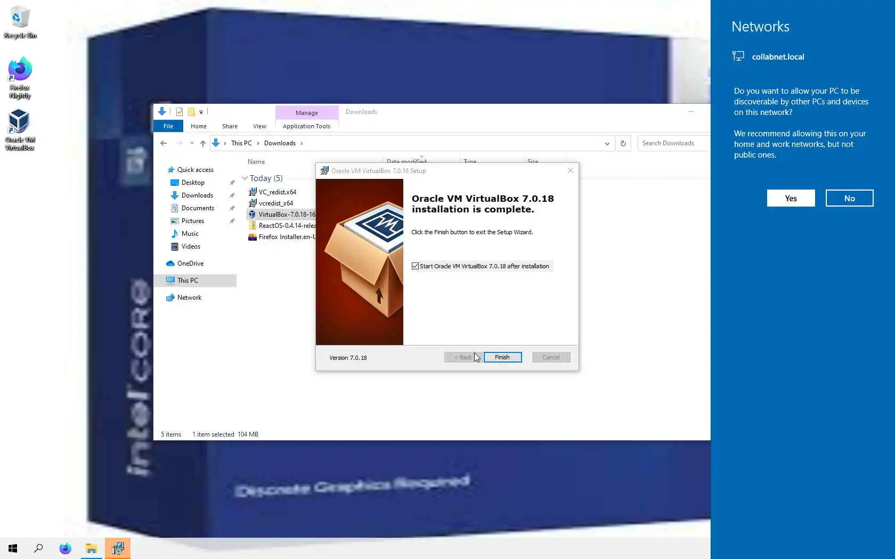Open Music in the navigation pane
The width and height of the screenshot is (895, 559).
click(190, 234)
